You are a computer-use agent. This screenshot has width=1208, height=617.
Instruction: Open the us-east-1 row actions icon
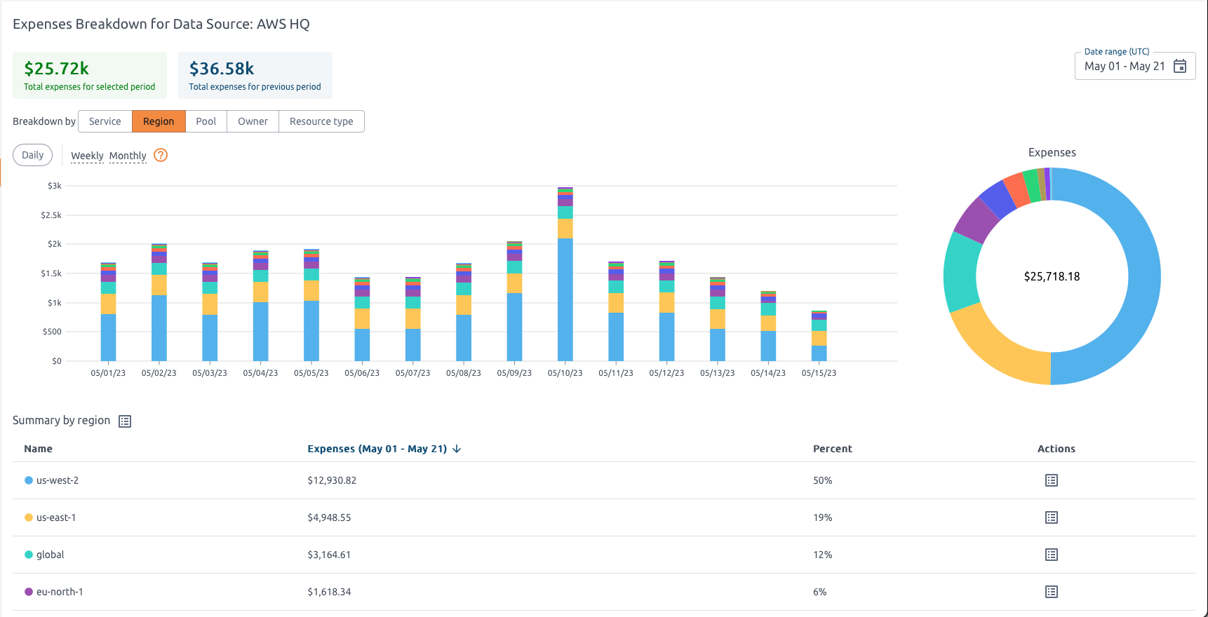tap(1051, 517)
